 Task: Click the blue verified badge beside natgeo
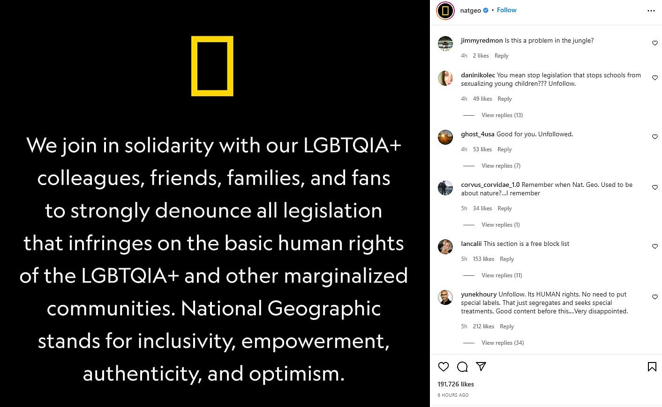[x=486, y=10]
